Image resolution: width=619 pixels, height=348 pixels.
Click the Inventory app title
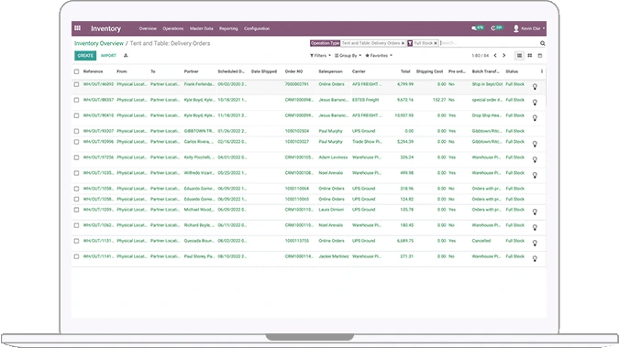pyautogui.click(x=105, y=28)
